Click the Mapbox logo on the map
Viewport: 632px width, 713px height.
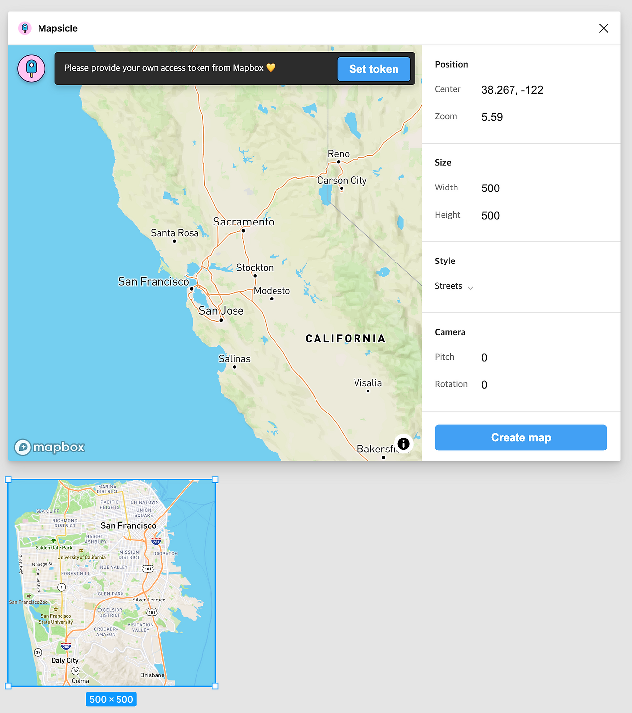coord(49,447)
